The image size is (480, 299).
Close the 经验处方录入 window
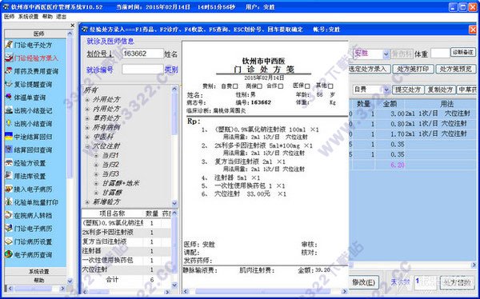tap(473, 30)
